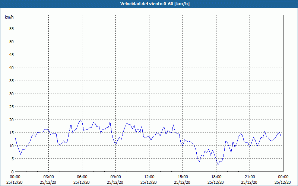This screenshot has height=186, width=298.
Task: Click the 'km/h' unit label
Action: pyautogui.click(x=9, y=17)
